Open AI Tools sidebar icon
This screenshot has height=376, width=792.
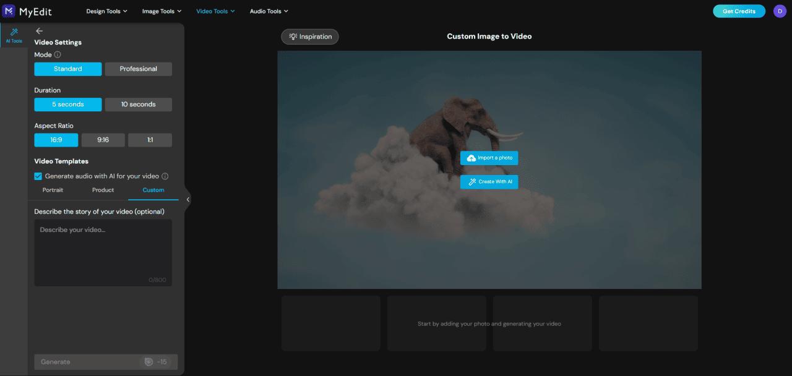tap(14, 35)
